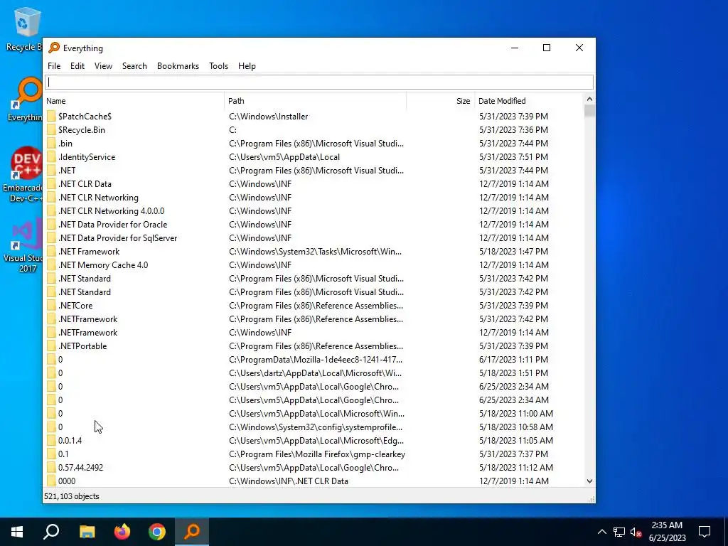Click the Visual Studio 2017 desktop shortcut
Image resolution: width=728 pixels, height=546 pixels.
click(x=24, y=247)
